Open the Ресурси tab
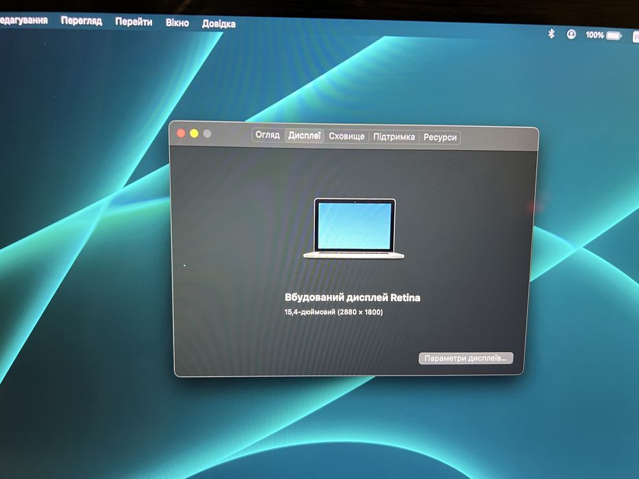639x479 pixels. pyautogui.click(x=440, y=138)
